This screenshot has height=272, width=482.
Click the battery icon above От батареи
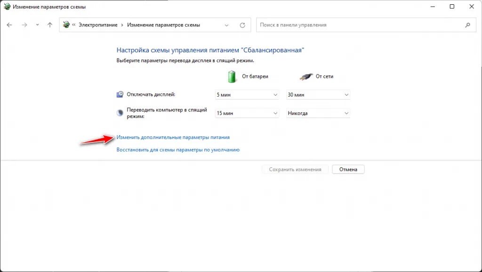point(232,77)
